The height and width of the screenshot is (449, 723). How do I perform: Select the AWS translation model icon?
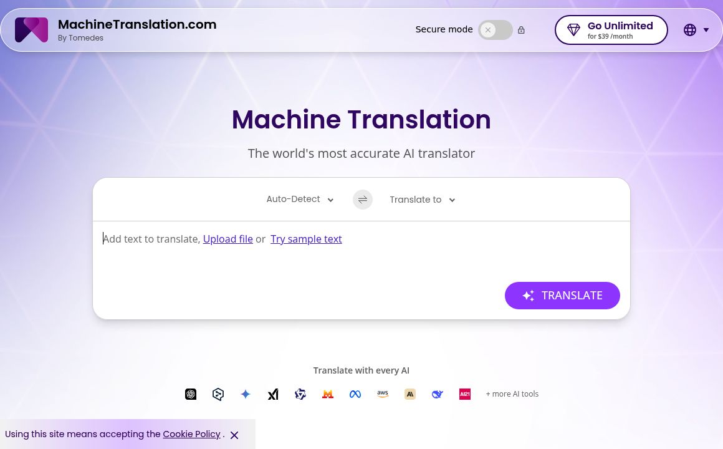pyautogui.click(x=383, y=394)
